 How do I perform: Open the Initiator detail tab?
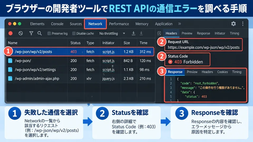pyautogui.click(x=220, y=33)
